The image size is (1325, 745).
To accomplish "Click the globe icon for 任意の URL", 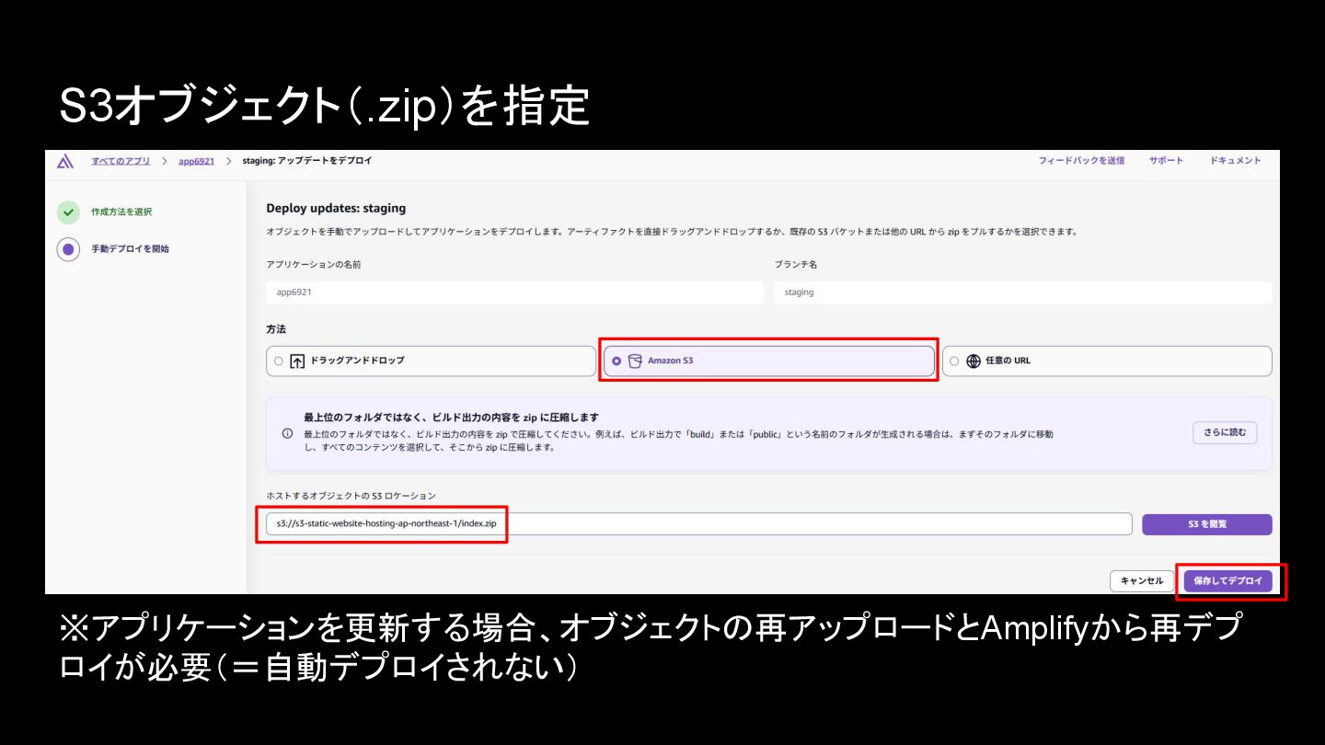I will [974, 361].
